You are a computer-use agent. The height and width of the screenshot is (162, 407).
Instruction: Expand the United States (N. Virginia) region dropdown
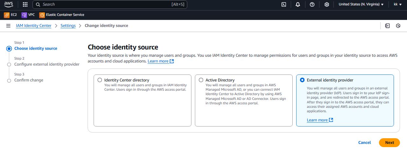point(361,4)
